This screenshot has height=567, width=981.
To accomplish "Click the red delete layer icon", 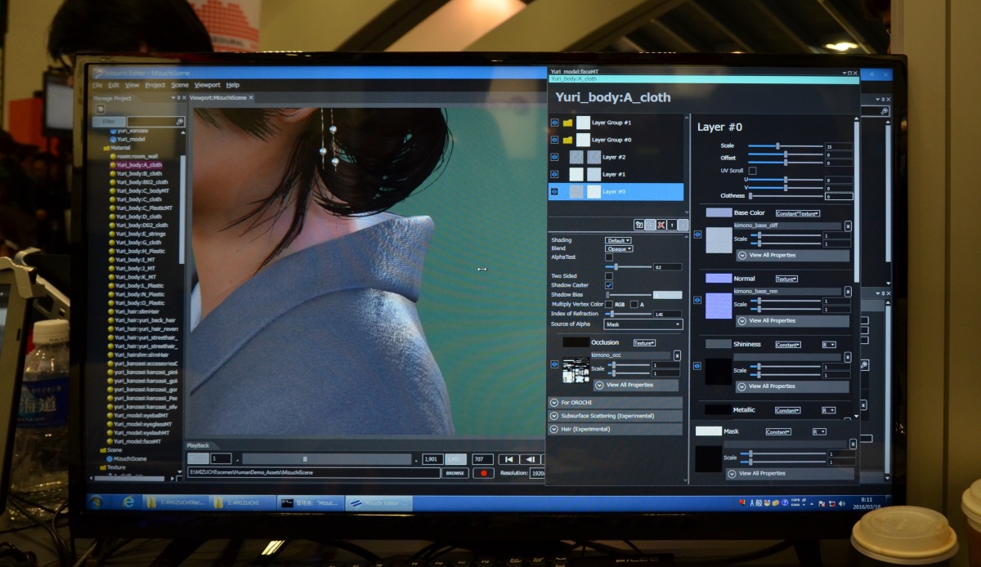I will [x=661, y=225].
